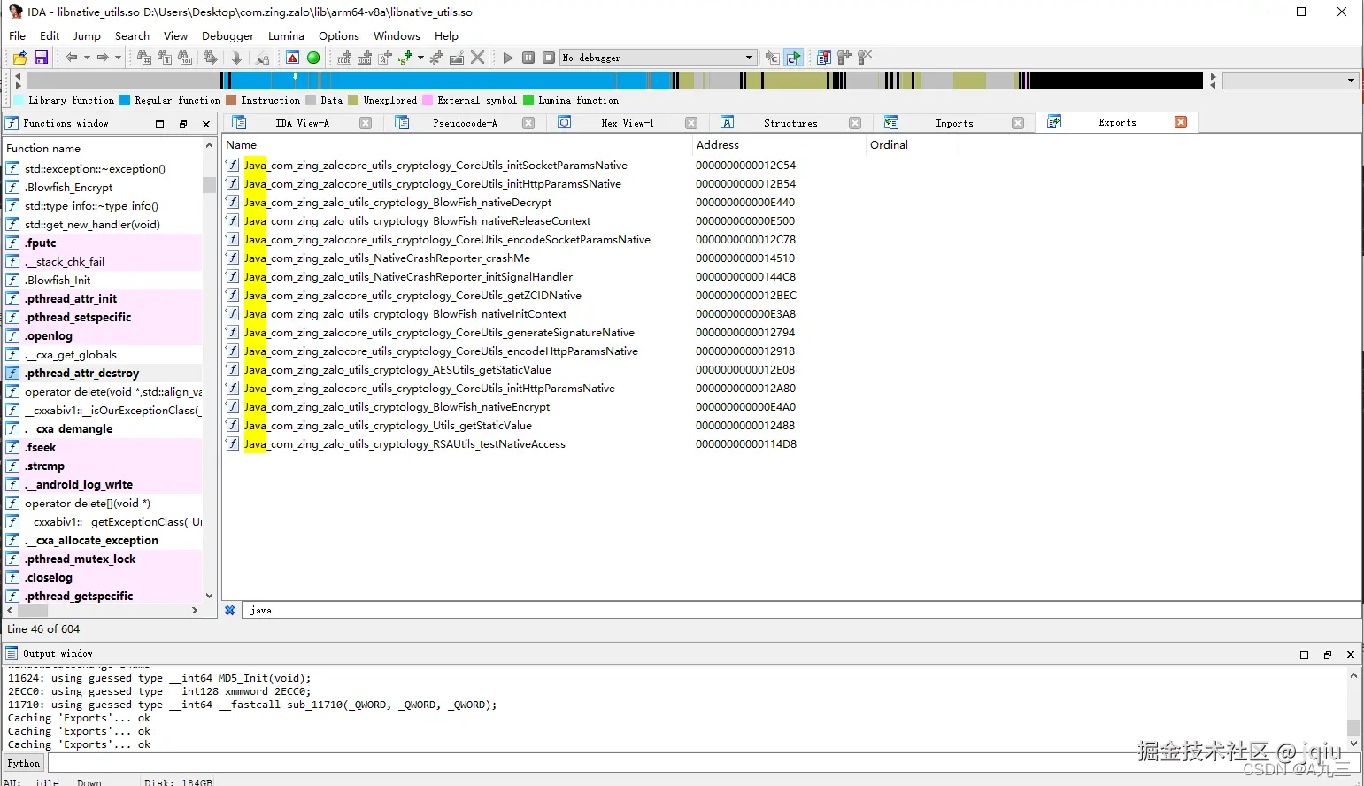Screen dimensions: 1364x786
Task: Switch to the Hex View-1 tab
Action: tap(628, 123)
